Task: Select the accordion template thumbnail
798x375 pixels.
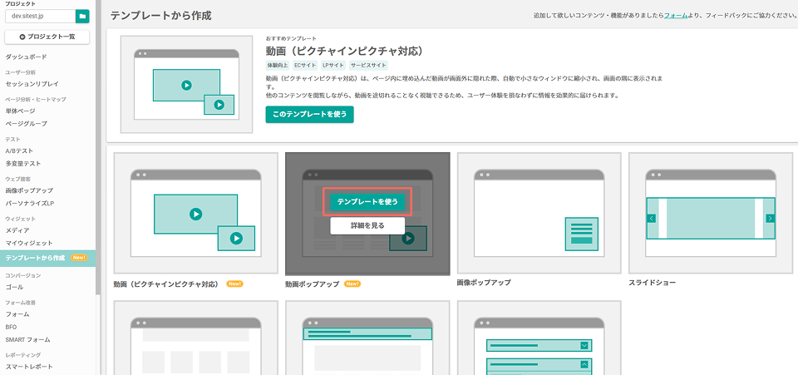Action: point(539,338)
